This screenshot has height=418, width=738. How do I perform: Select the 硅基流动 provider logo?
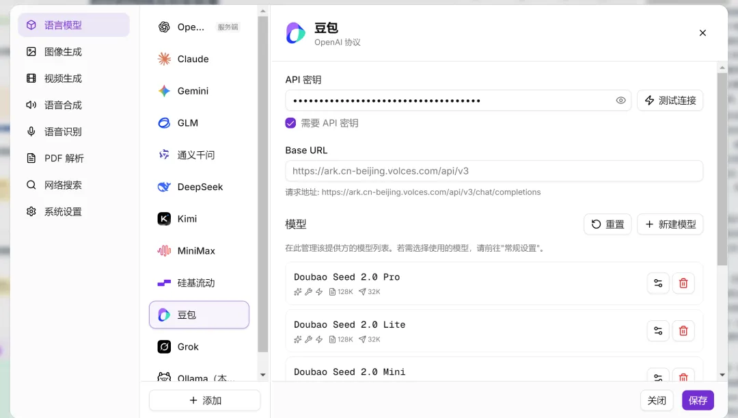pos(164,283)
